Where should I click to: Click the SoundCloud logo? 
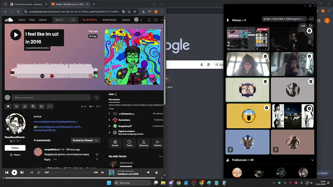coord(9,20)
